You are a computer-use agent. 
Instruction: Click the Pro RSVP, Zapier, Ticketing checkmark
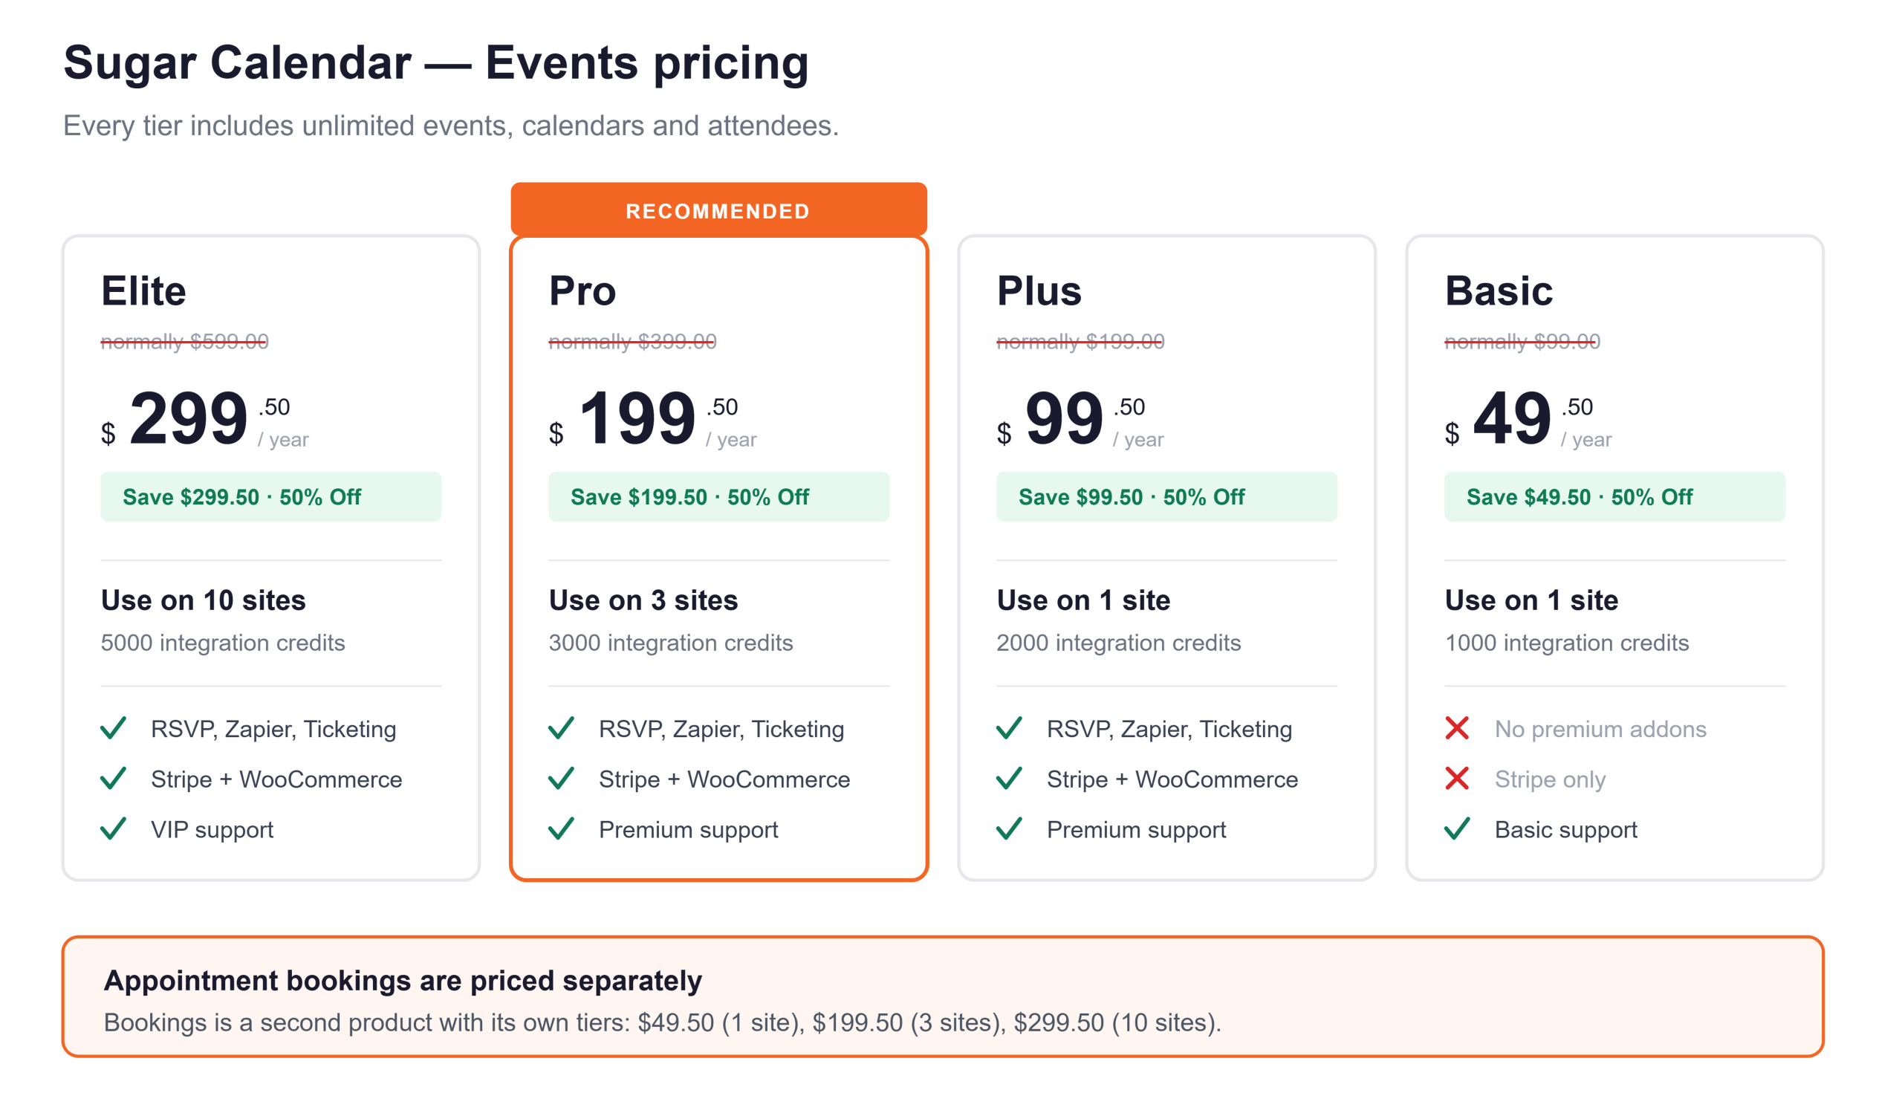(x=561, y=728)
